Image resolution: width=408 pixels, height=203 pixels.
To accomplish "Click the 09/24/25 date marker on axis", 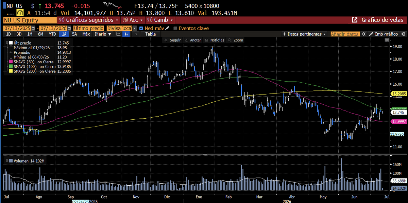I will click(80, 201).
